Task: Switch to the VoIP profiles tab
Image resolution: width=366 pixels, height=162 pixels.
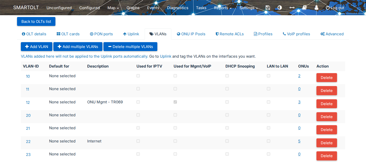Action: 296,34
